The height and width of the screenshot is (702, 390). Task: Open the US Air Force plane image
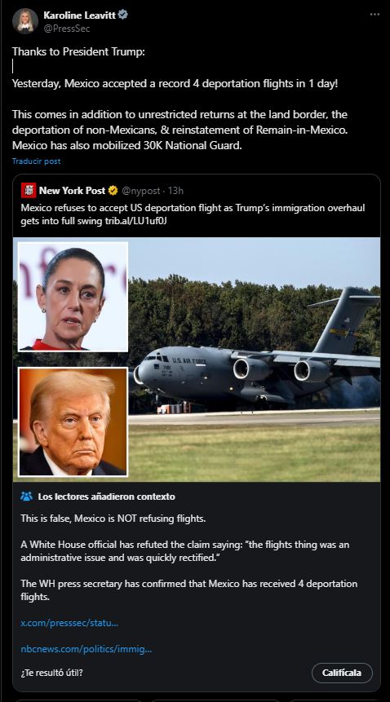tap(255, 358)
